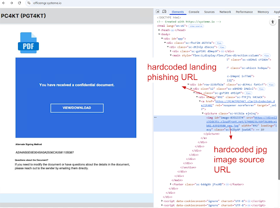Click the flex badge on row div
Image resolution: width=280 pixels, height=208 pixels.
(x=271, y=85)
